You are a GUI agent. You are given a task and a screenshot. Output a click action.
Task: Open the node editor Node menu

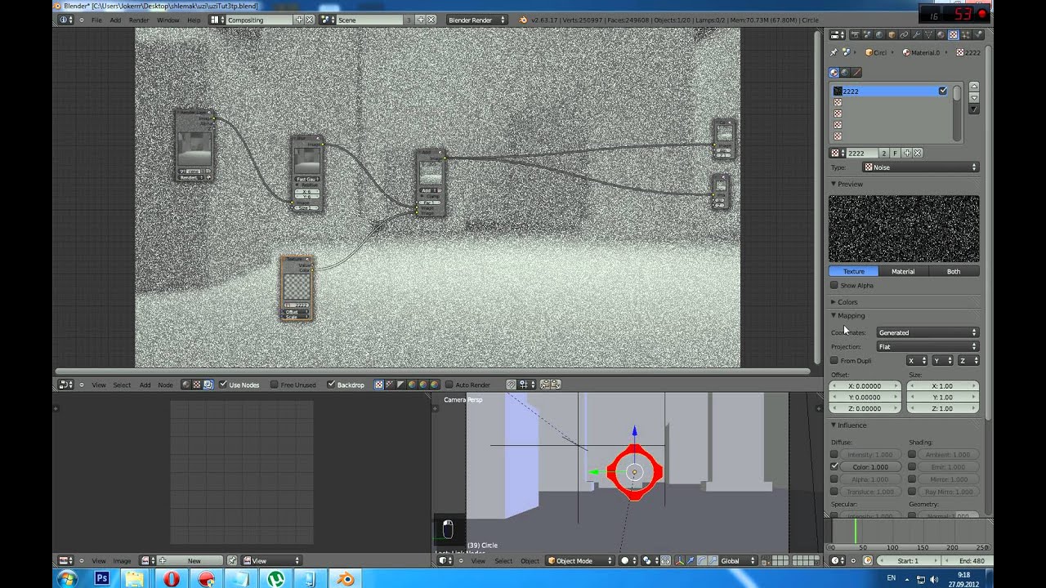165,385
